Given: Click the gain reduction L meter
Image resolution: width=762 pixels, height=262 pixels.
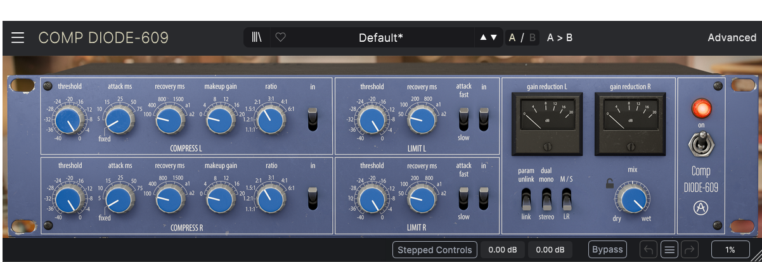Looking at the screenshot, I should pos(547,124).
